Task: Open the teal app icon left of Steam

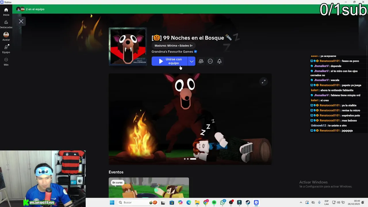Action: point(239,202)
